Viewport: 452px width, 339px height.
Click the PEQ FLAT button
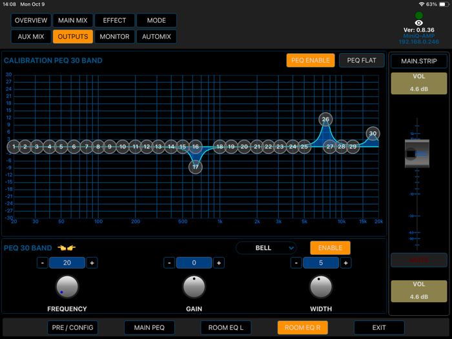(362, 60)
